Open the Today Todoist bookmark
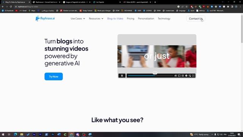This screenshot has width=243, height=137. [x=86, y=11]
